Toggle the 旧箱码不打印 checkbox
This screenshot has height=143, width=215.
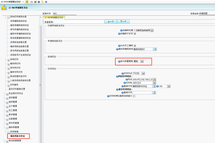pyautogui.click(x=135, y=34)
